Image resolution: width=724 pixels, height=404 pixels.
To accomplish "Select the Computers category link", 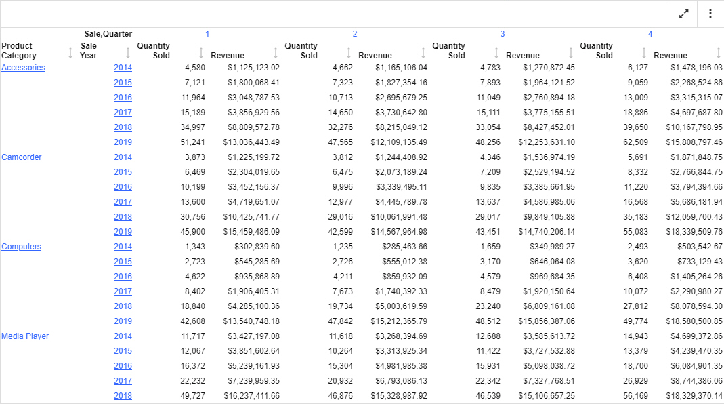I will 21,247.
